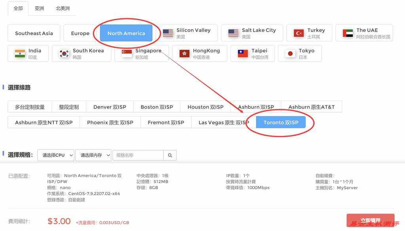Select the Europe region button
The image size is (405, 231).
tap(80, 33)
